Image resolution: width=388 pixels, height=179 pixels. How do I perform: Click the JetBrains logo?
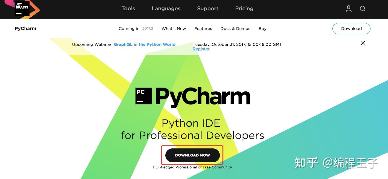(x=22, y=9)
